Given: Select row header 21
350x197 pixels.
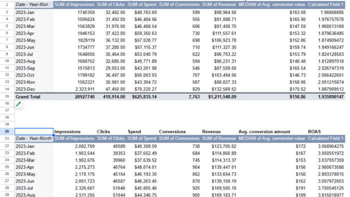Looking at the screenshot, I should [x=7, y=138].
